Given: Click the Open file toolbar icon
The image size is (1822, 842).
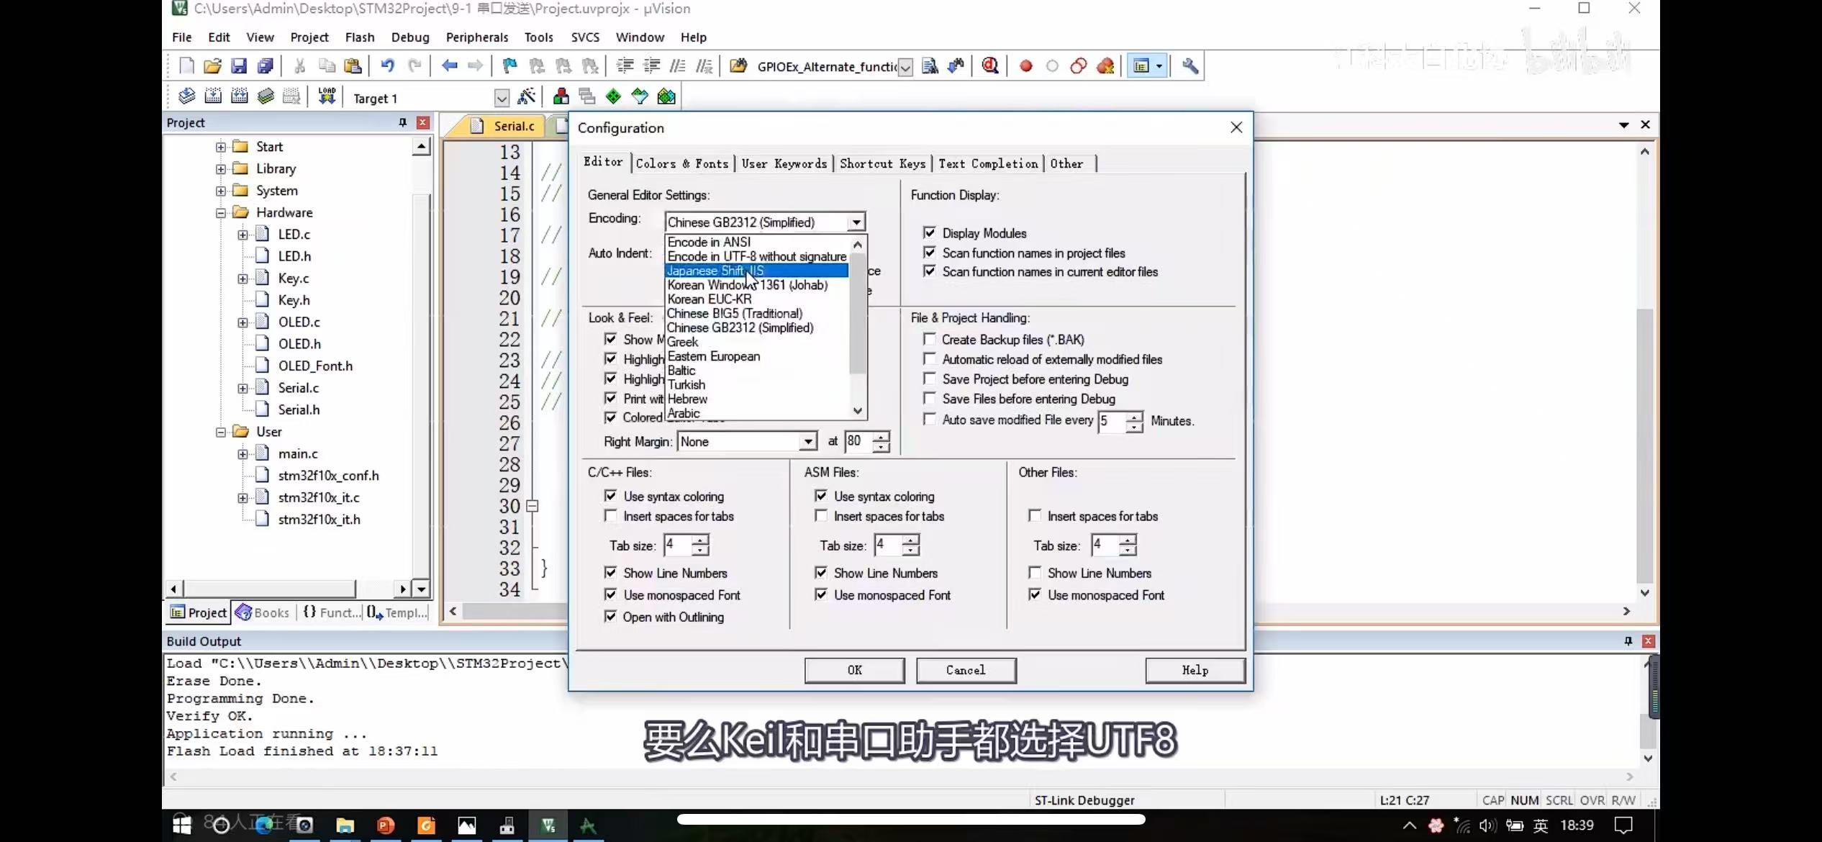Looking at the screenshot, I should [x=212, y=66].
